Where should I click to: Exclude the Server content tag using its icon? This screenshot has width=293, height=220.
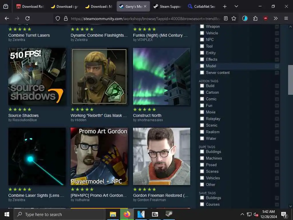277,72
